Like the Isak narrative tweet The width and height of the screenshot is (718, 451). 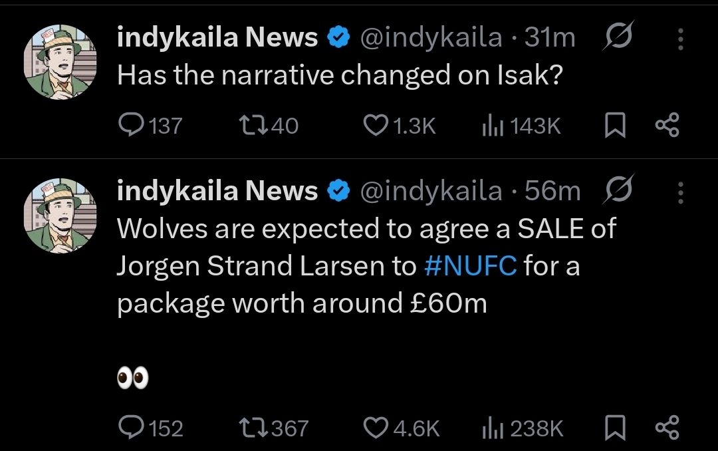(x=377, y=126)
